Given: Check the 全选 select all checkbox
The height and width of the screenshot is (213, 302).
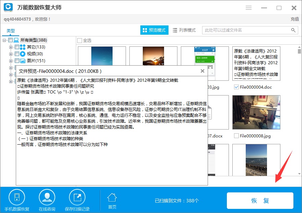Looking at the screenshot, I should point(80,41).
